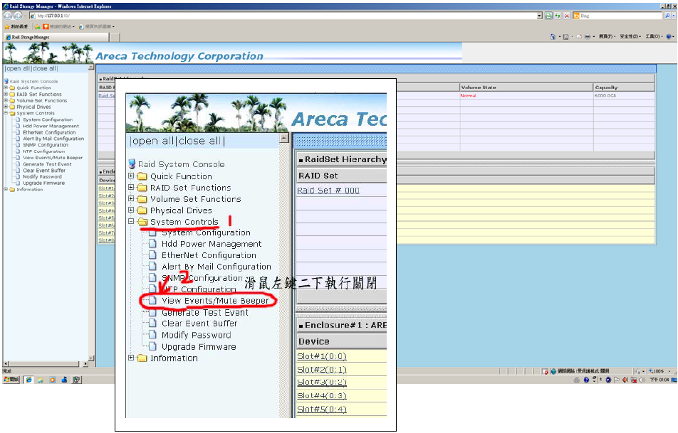Click the IE back navigation arrow

pyautogui.click(x=9, y=15)
